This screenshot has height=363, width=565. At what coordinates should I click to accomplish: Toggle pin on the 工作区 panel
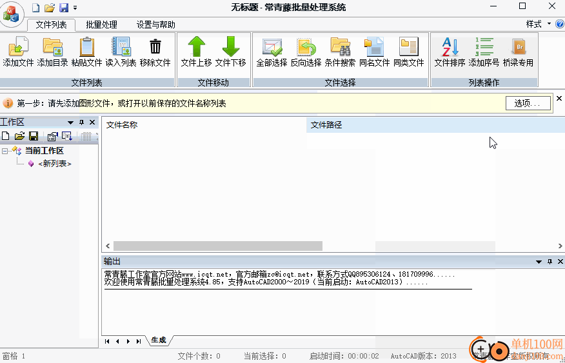coord(81,123)
